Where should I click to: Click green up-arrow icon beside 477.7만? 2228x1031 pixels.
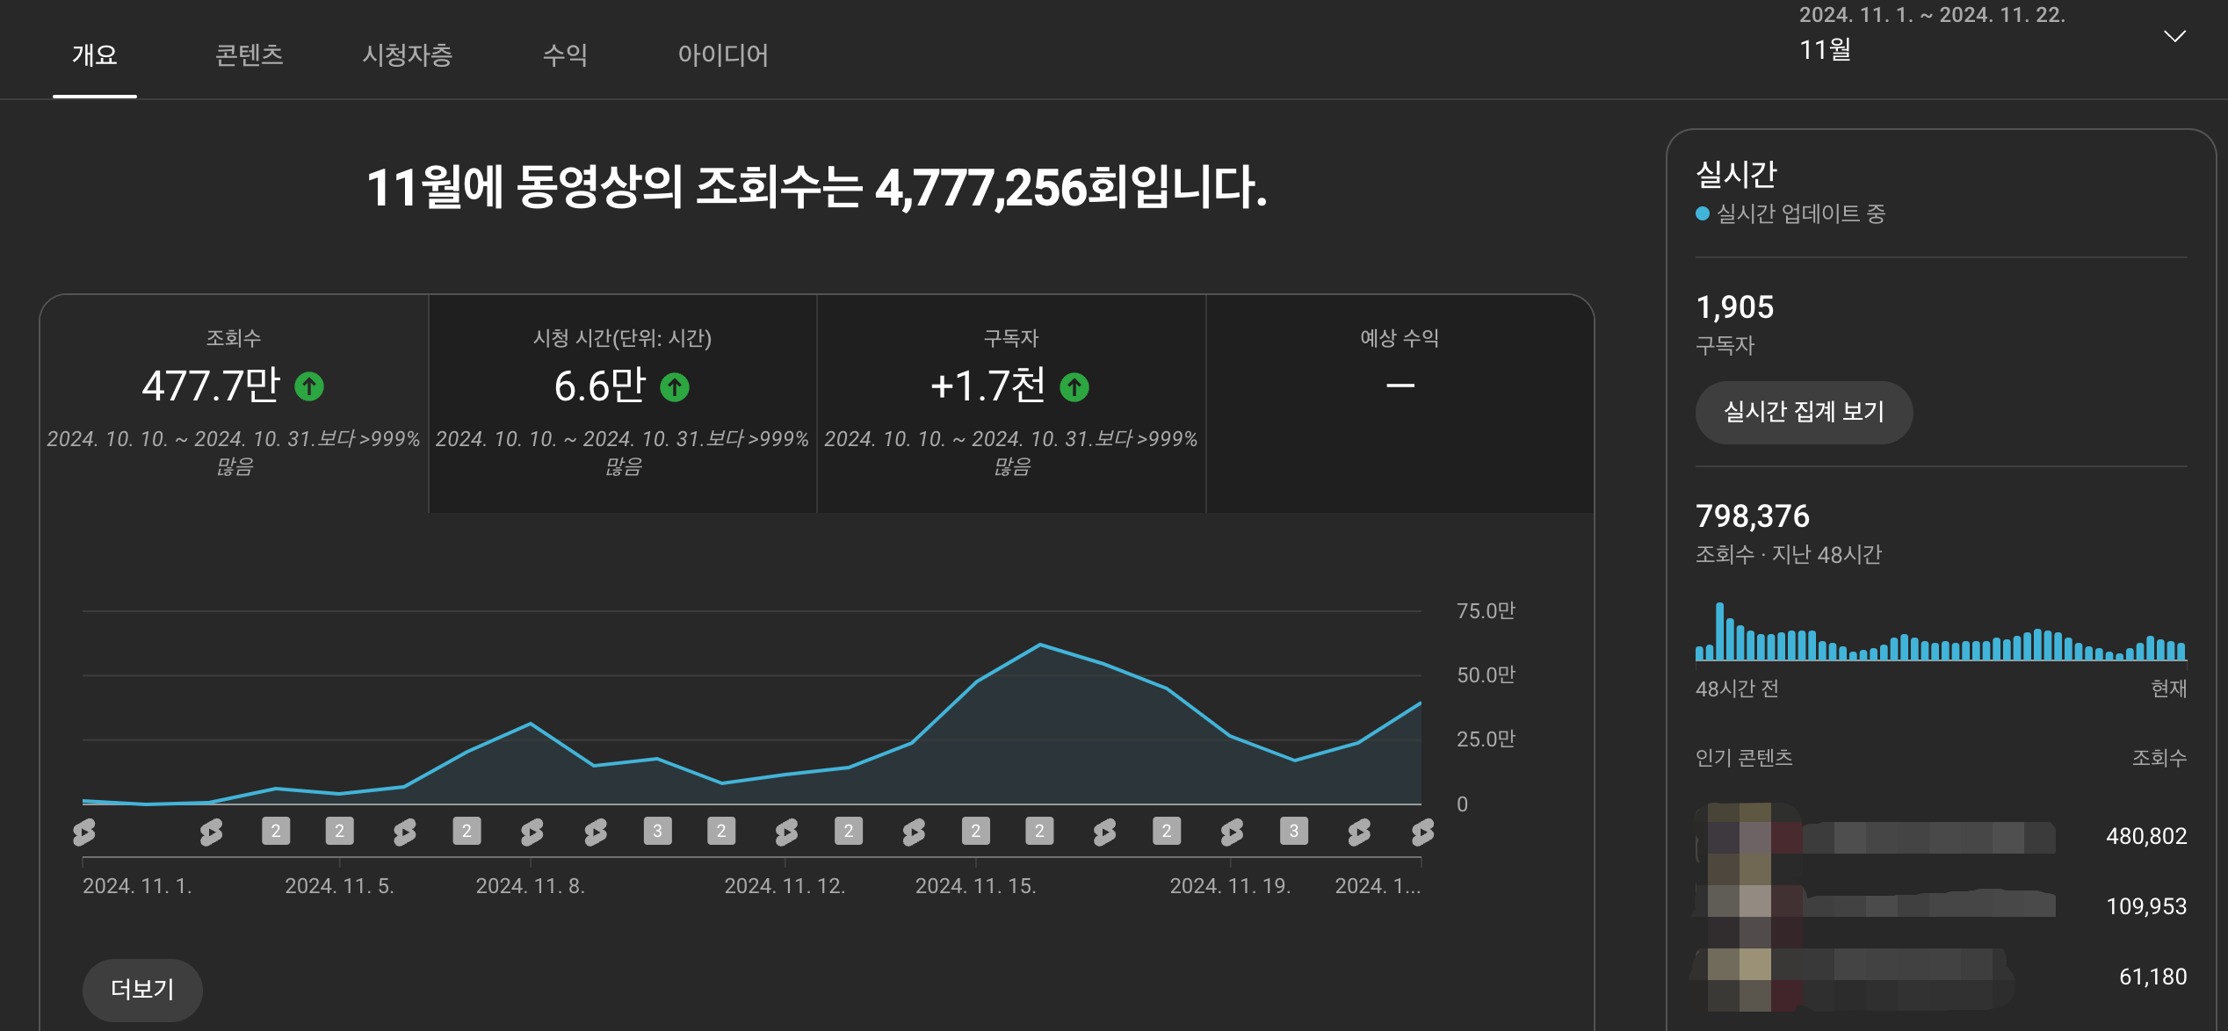tap(309, 386)
